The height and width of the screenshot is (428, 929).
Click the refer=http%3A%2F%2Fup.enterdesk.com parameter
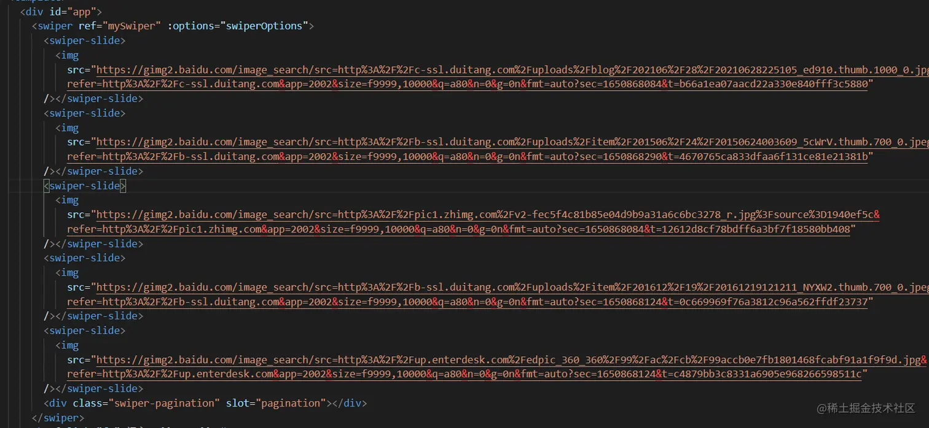[170, 373]
